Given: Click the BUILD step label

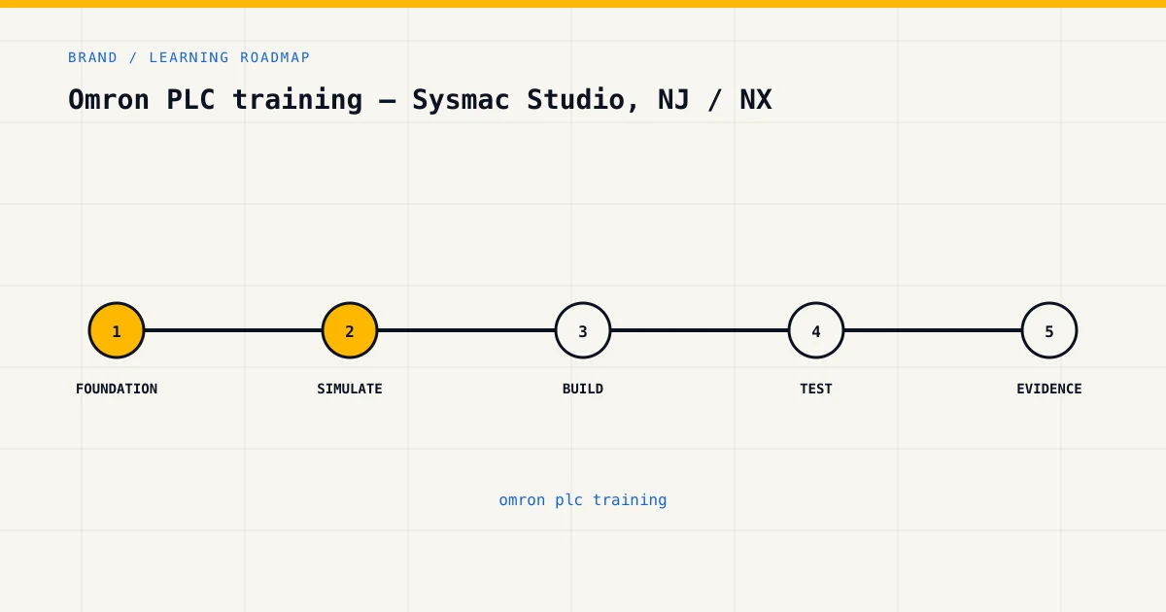Looking at the screenshot, I should click(x=583, y=389).
